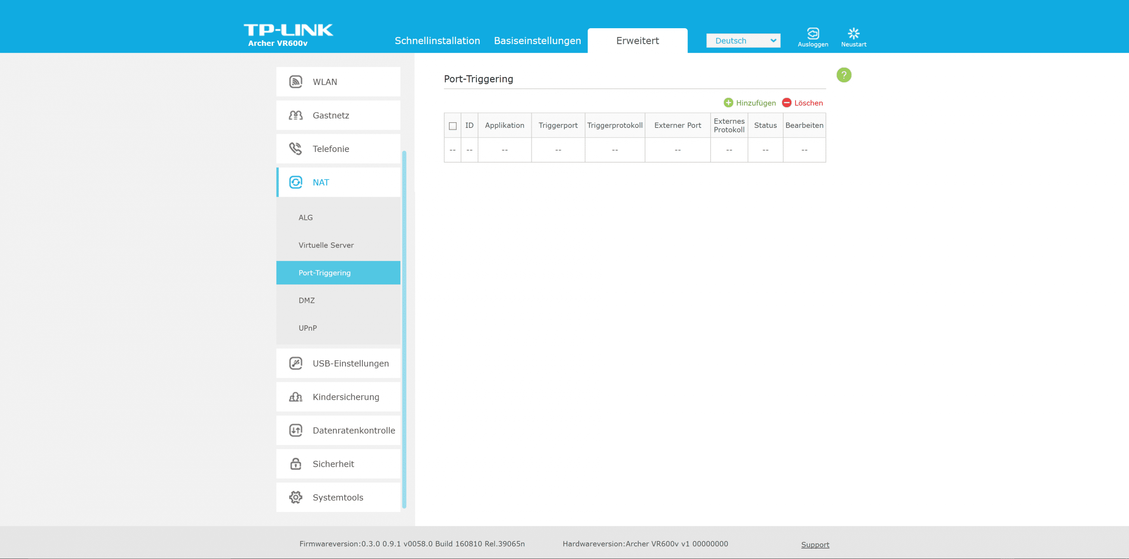The image size is (1129, 559).
Task: Open the Virtuelle Server submenu item
Action: (326, 245)
